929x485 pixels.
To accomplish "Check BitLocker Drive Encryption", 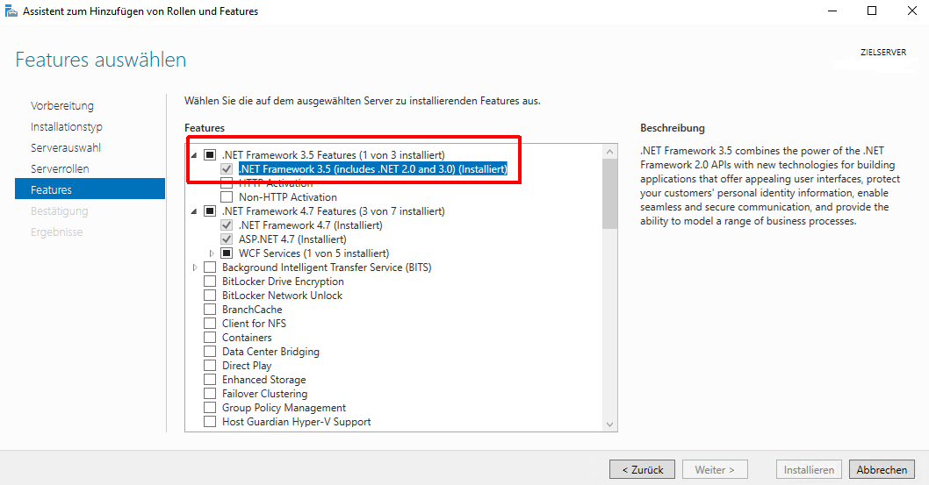I will click(x=210, y=282).
